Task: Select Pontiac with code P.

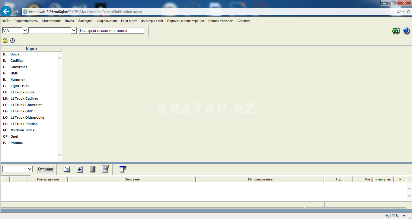Action: point(17,143)
